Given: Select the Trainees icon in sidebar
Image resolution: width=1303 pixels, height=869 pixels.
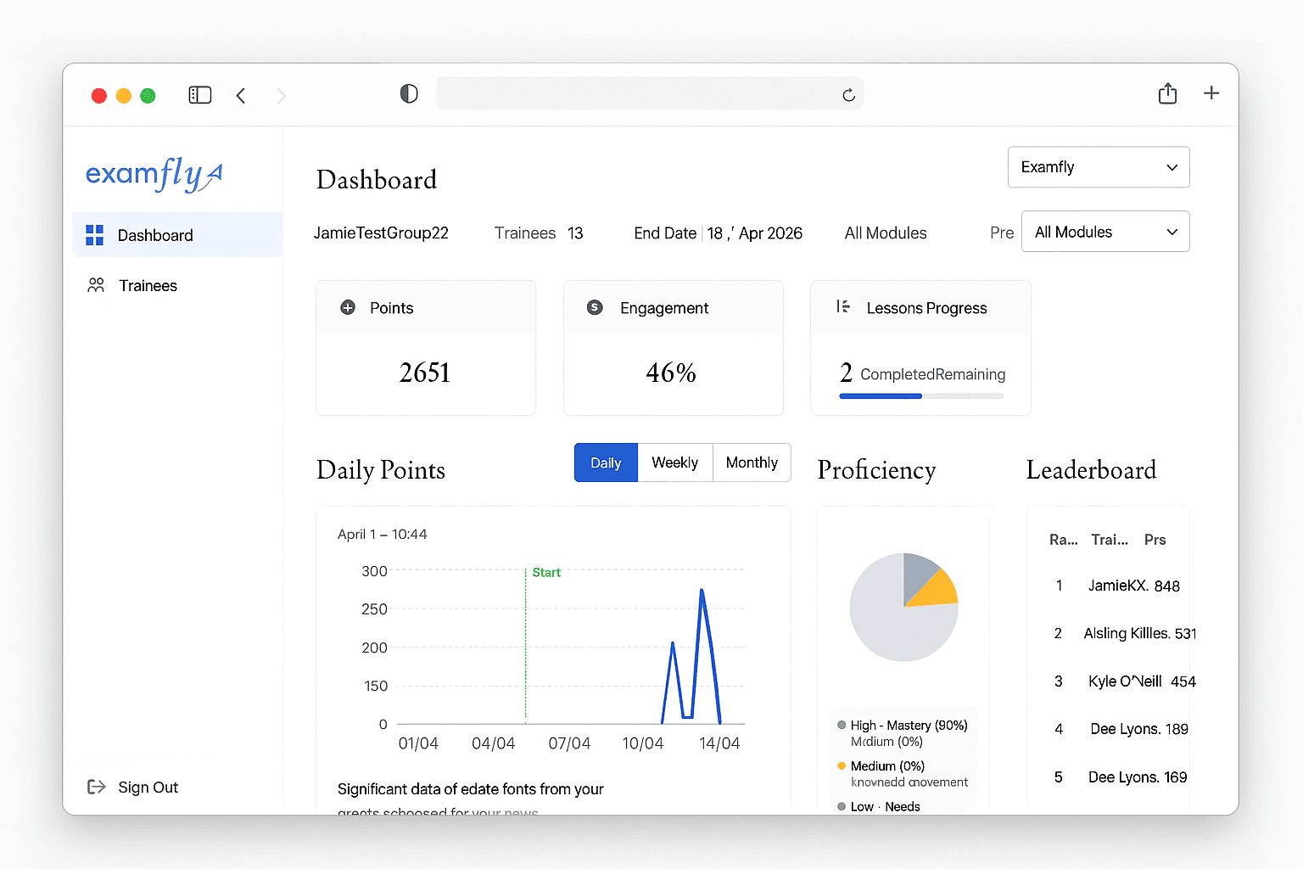Looking at the screenshot, I should click(x=95, y=285).
